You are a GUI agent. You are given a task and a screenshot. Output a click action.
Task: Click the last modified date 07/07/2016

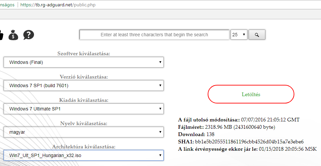click(270, 120)
